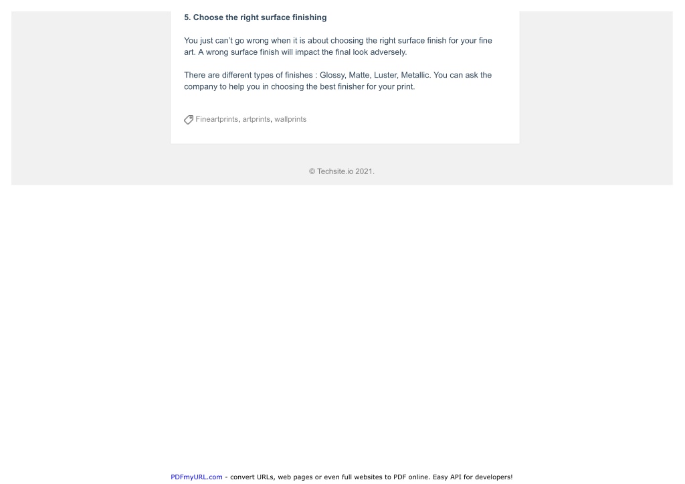Click the empty white area below the footer
Image resolution: width=685 pixels, height=484 pixels.
342,323
